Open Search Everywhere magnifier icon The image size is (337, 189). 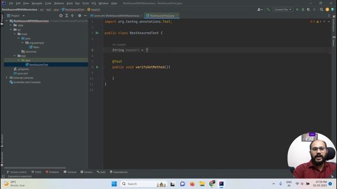321,9
